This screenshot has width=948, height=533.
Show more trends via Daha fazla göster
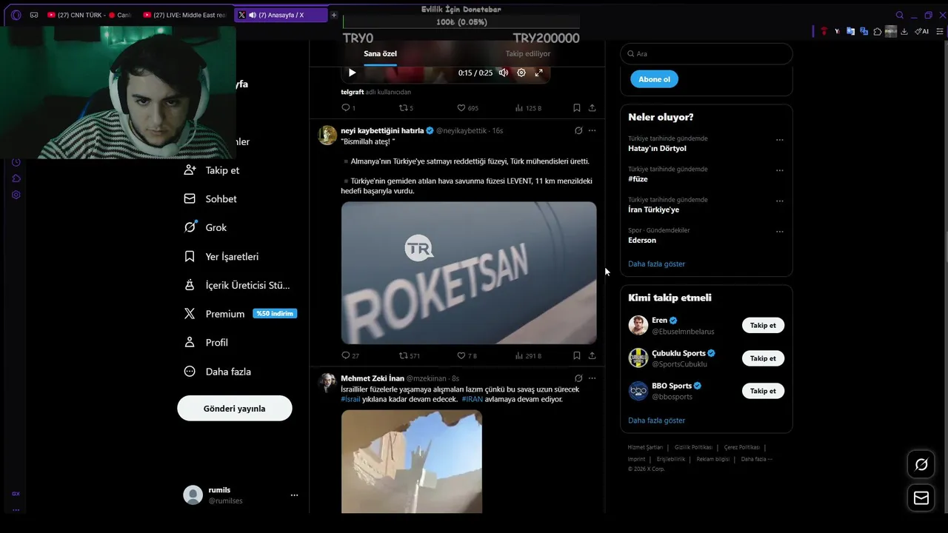coord(656,264)
